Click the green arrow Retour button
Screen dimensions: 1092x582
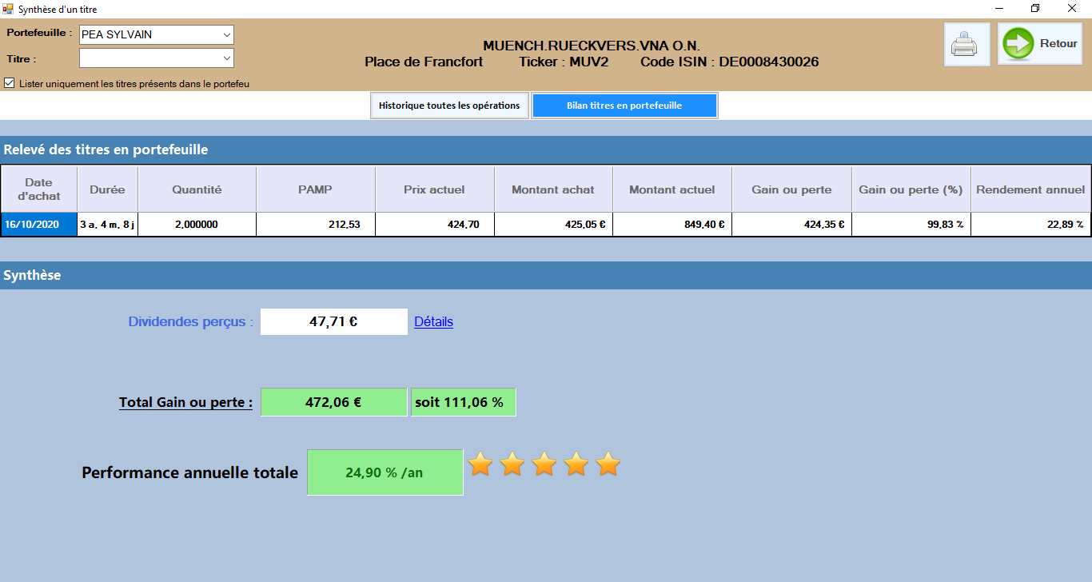point(1039,44)
